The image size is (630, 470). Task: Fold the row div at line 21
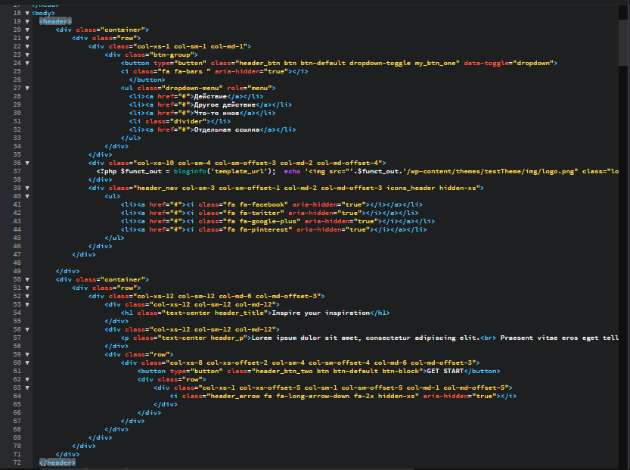[x=27, y=38]
